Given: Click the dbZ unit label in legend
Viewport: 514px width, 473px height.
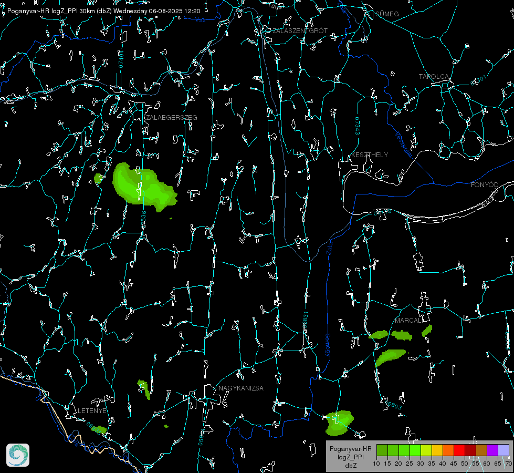Looking at the screenshot, I should click(x=351, y=466).
